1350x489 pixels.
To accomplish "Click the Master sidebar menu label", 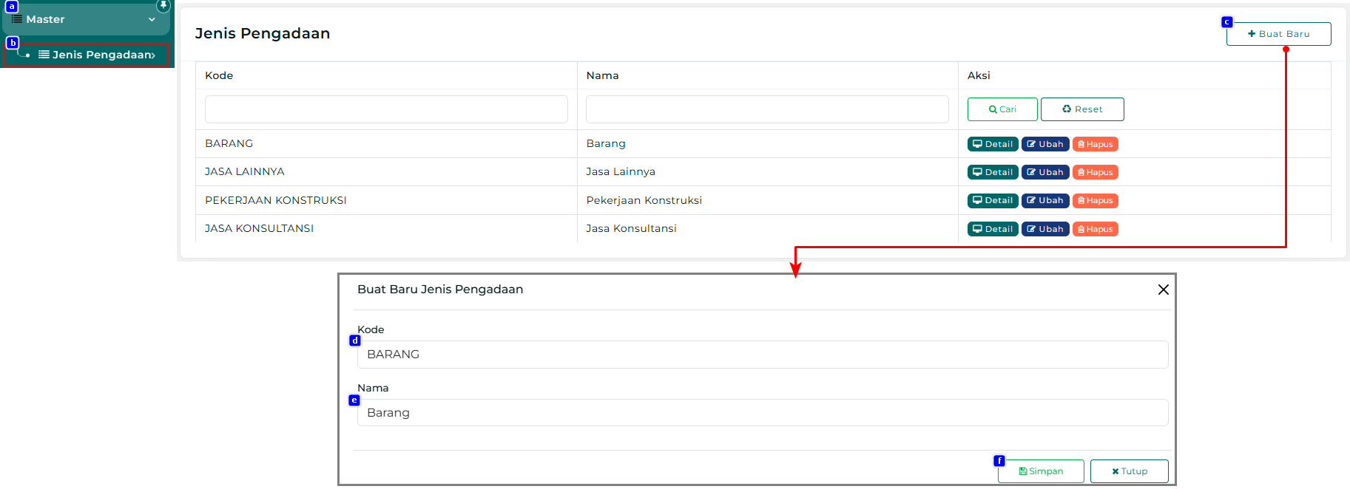I will [45, 19].
